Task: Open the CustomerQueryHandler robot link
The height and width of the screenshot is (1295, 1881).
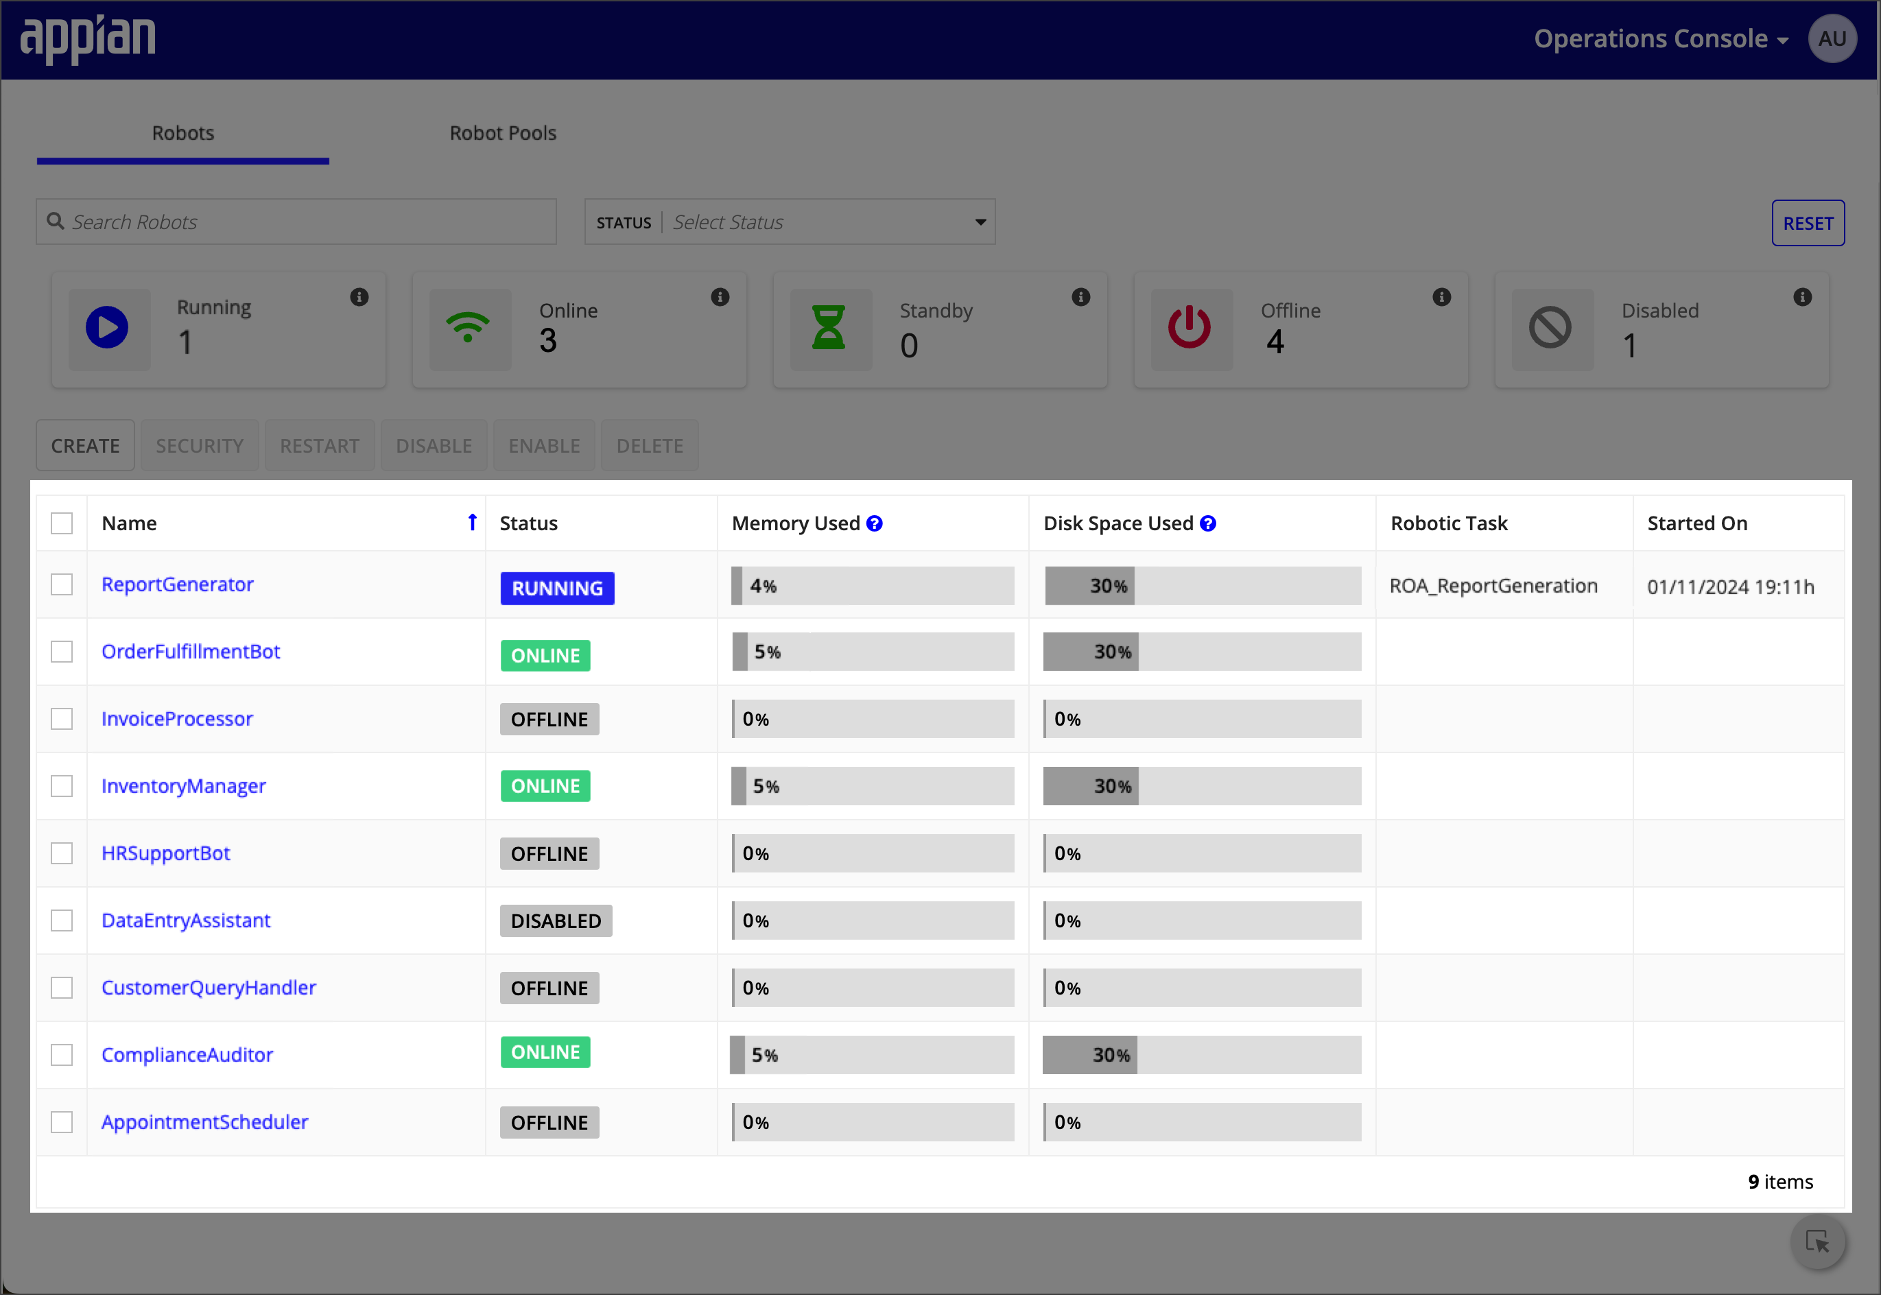Action: click(209, 988)
